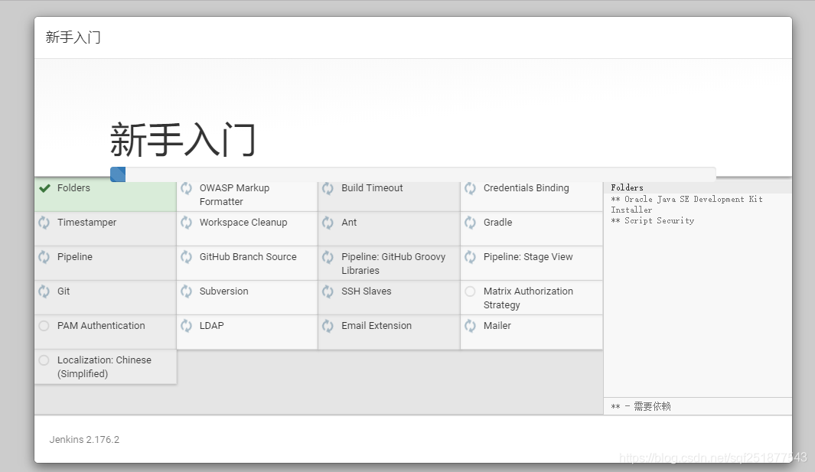Click the spinner icon beside LDAP
Image resolution: width=815 pixels, height=472 pixels.
point(186,325)
